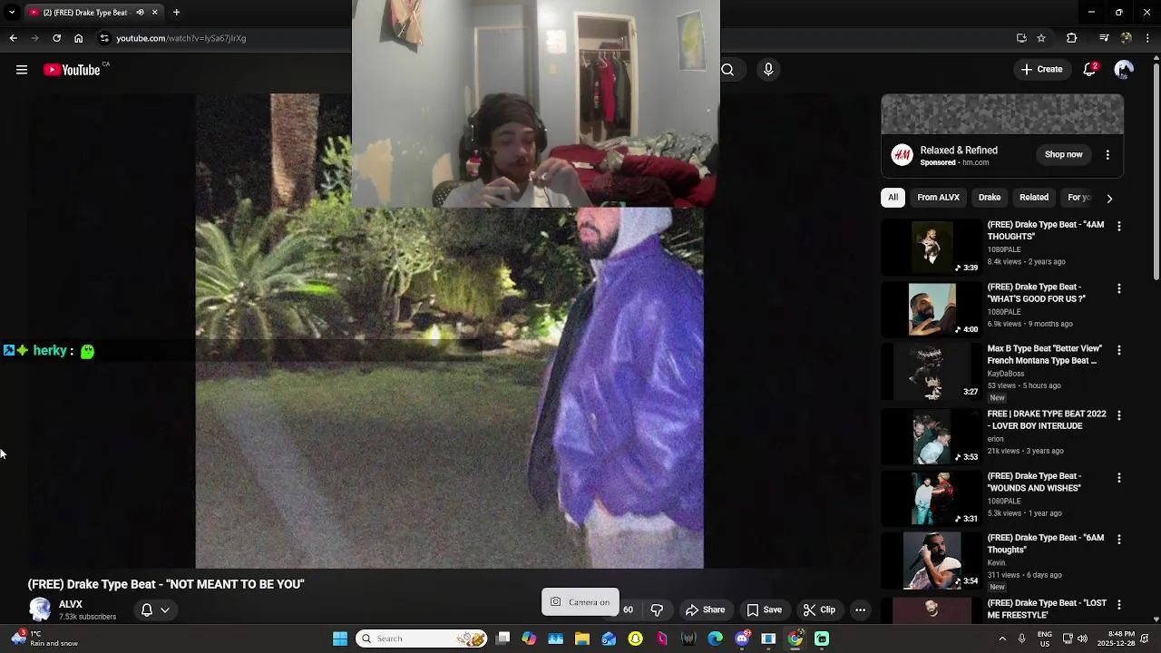This screenshot has height=653, width=1161.
Task: Open the Windows Start menu
Action: tap(340, 638)
